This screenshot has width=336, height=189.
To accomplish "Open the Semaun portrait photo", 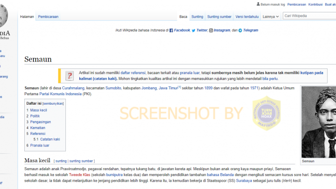I will [319, 122].
